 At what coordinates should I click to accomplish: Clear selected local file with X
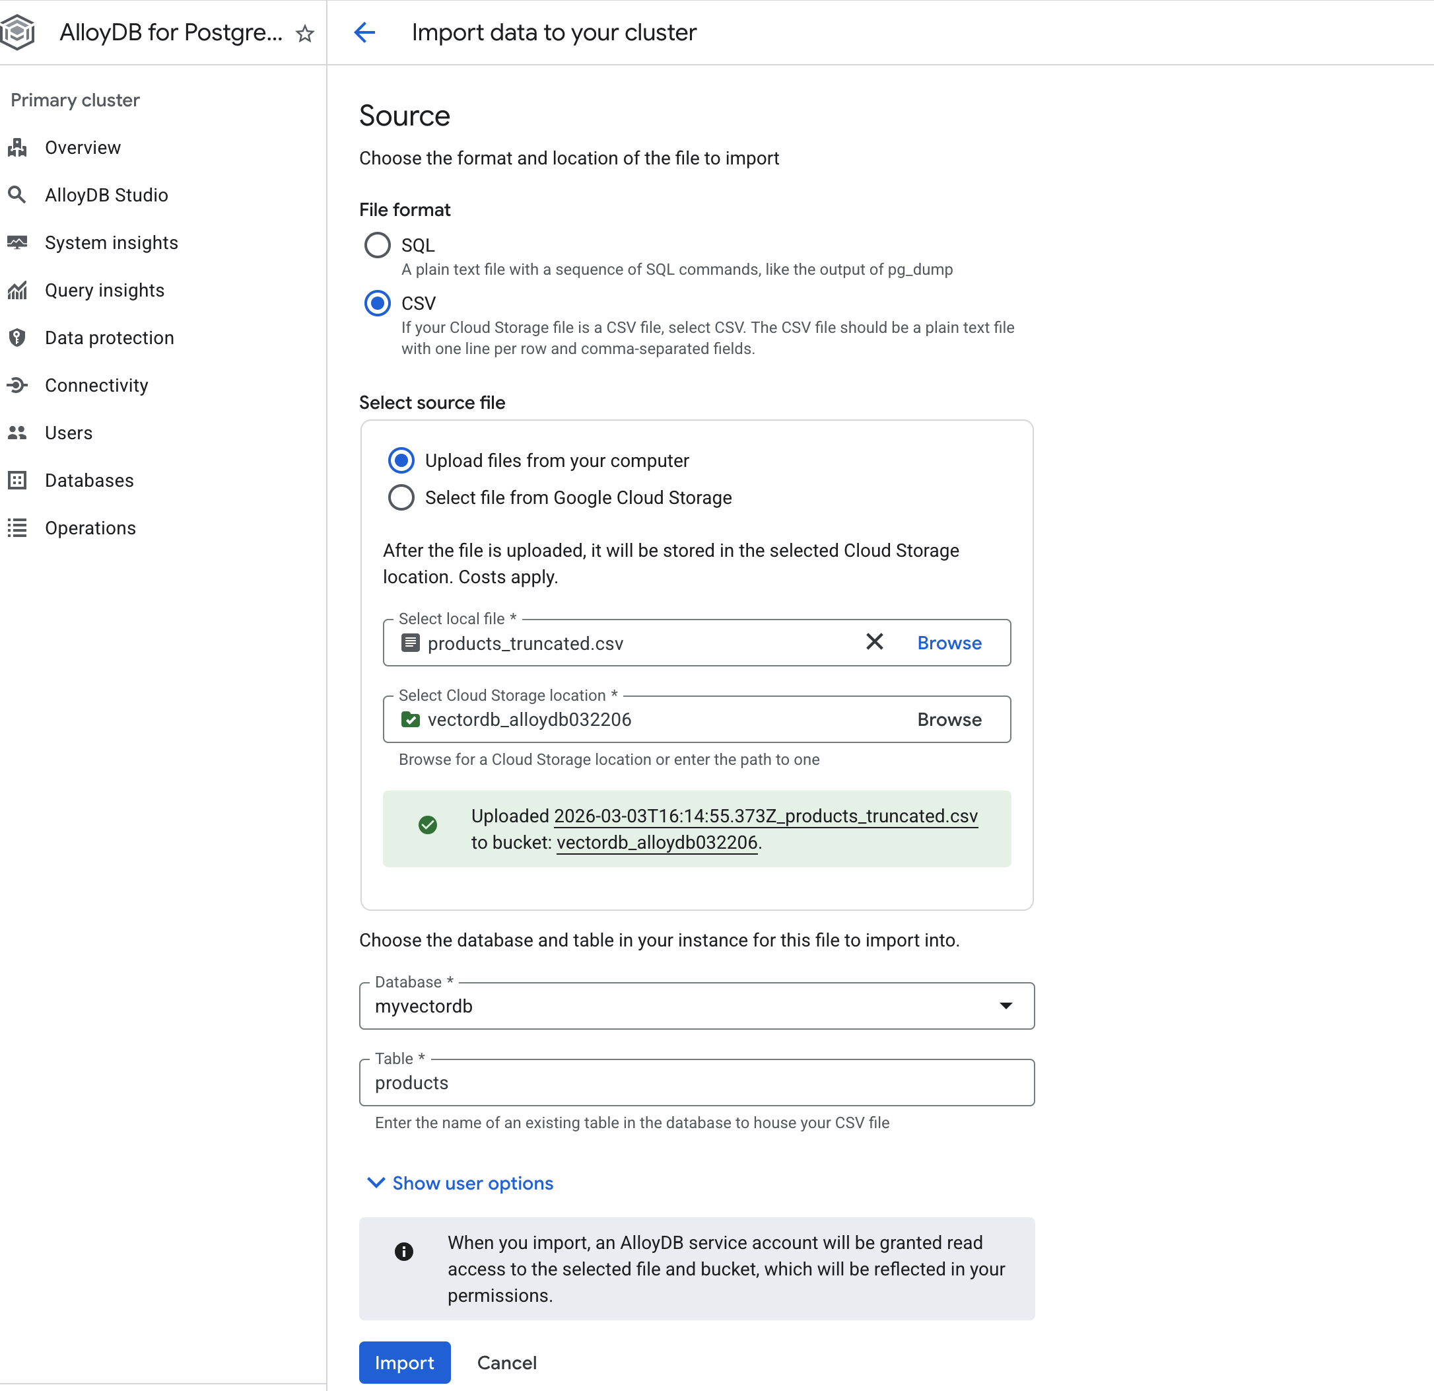[874, 642]
